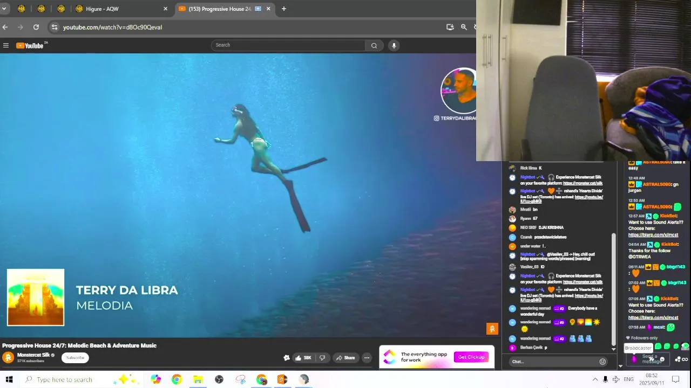Click the Followers only chat indicator
This screenshot has width=691, height=388.
pos(641,338)
